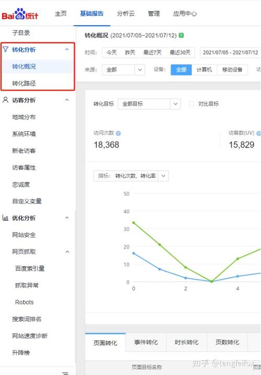261x375 pixels.
Task: Click the 15,829 访客数 value
Action: point(242,145)
